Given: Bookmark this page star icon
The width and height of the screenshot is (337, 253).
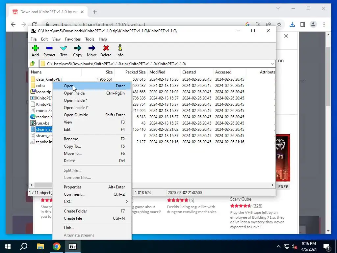Looking at the screenshot, I should point(279,24).
